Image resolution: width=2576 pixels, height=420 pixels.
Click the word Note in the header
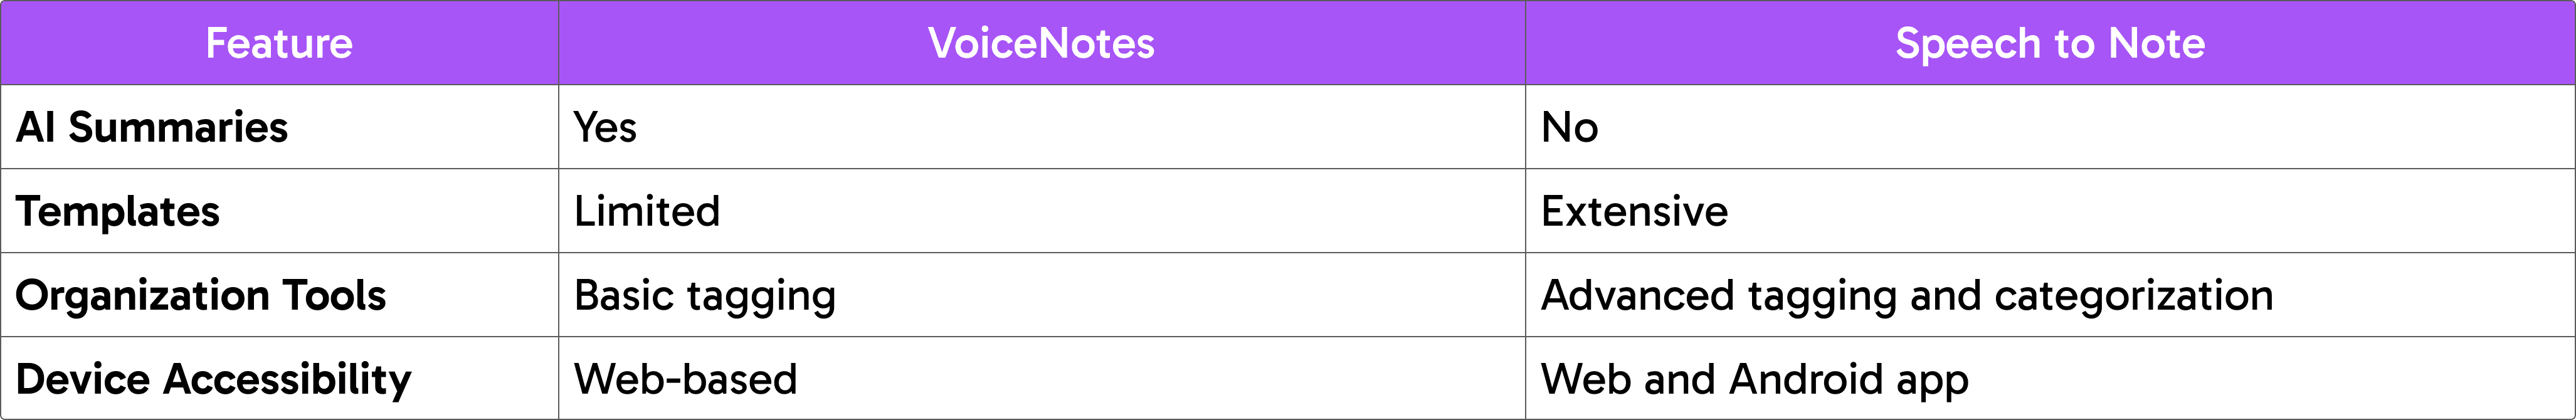pos(2156,44)
